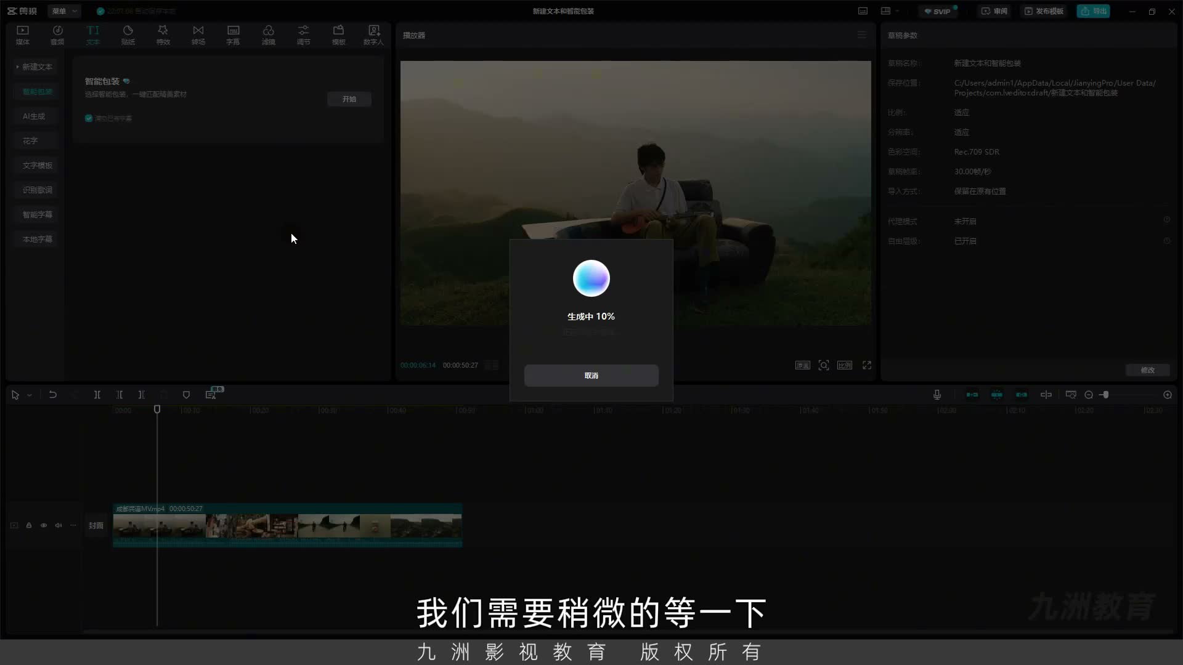Toggle auto snapping
Viewport: 1183px width, 665px height.
[997, 395]
